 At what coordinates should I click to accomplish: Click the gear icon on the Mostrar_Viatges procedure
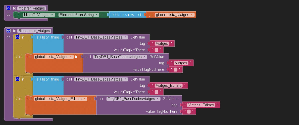(x=8, y=8)
